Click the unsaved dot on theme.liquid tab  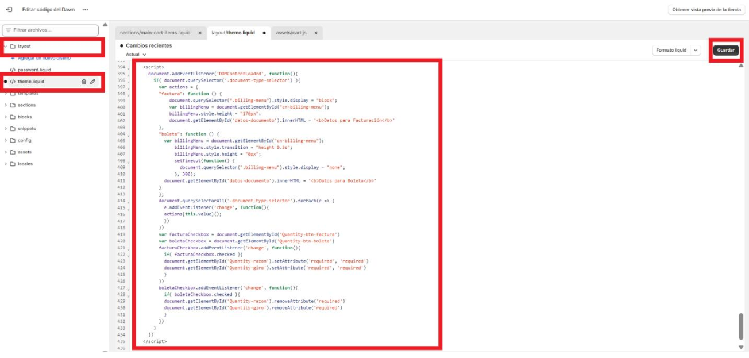click(264, 33)
